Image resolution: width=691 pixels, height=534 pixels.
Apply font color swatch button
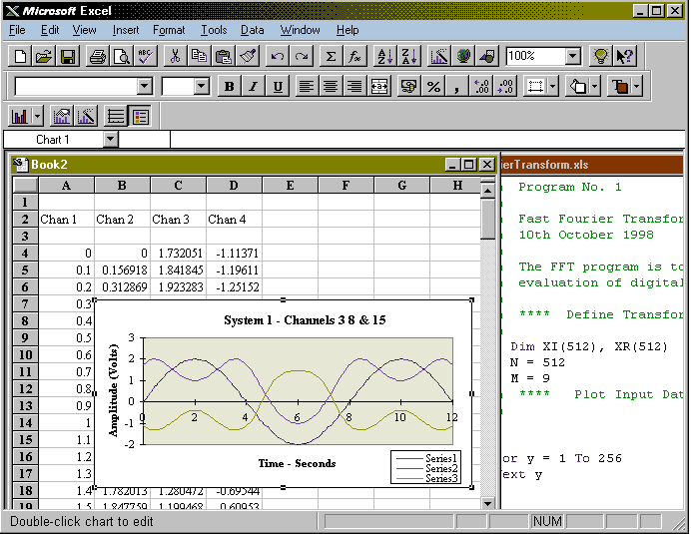[x=620, y=87]
